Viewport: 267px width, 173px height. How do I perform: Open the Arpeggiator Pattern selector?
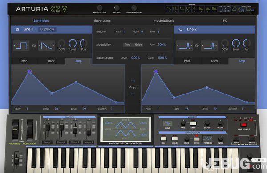pos(207,138)
